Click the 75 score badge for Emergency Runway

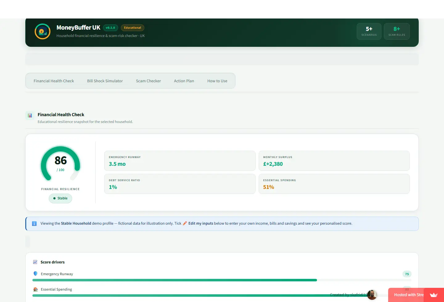pos(407,274)
